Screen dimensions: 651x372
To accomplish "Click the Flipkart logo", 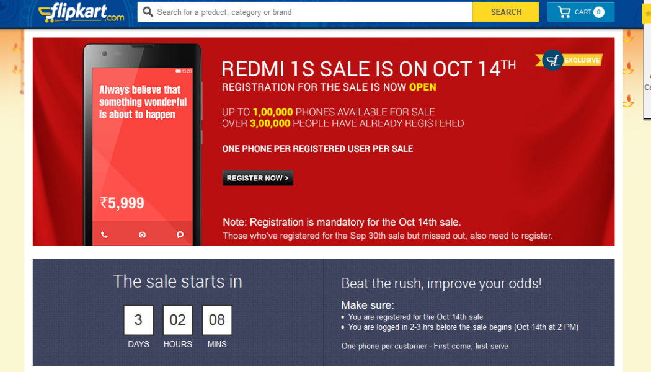I will pyautogui.click(x=81, y=12).
